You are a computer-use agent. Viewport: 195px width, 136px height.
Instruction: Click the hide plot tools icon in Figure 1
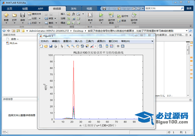[118, 46]
